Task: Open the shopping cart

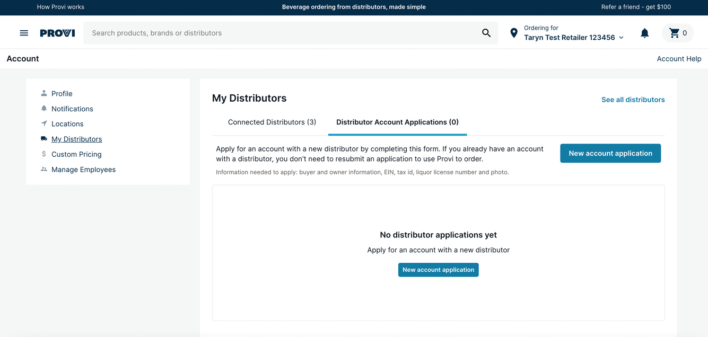Action: coord(677,32)
